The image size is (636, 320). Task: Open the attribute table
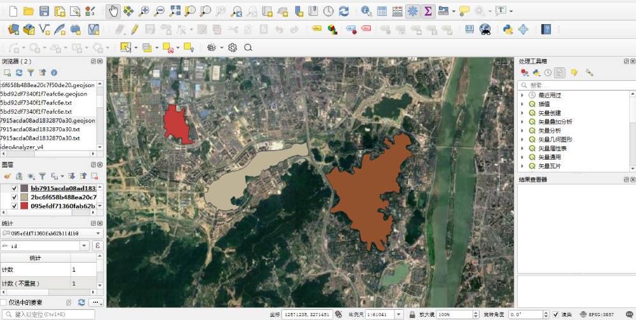pos(382,11)
